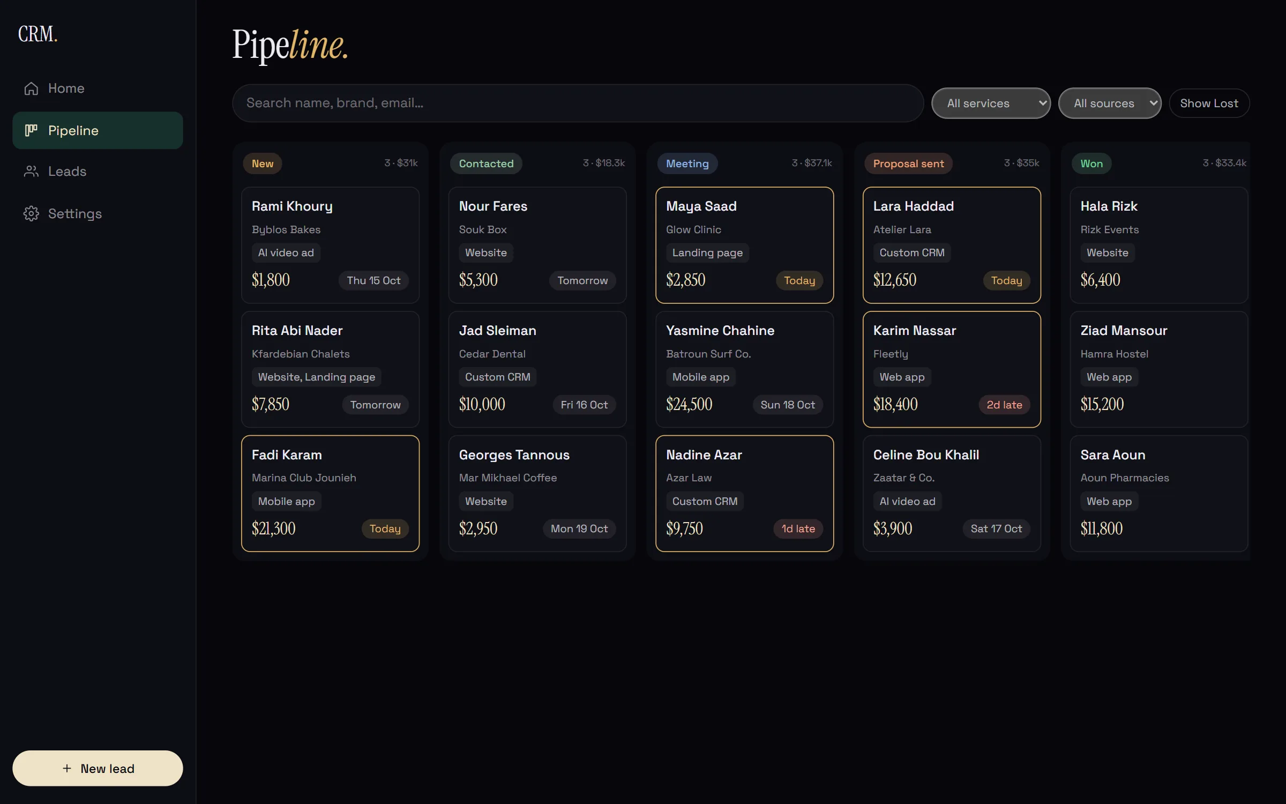Open the All sources dropdown
This screenshot has height=804, width=1286.
pyautogui.click(x=1110, y=103)
